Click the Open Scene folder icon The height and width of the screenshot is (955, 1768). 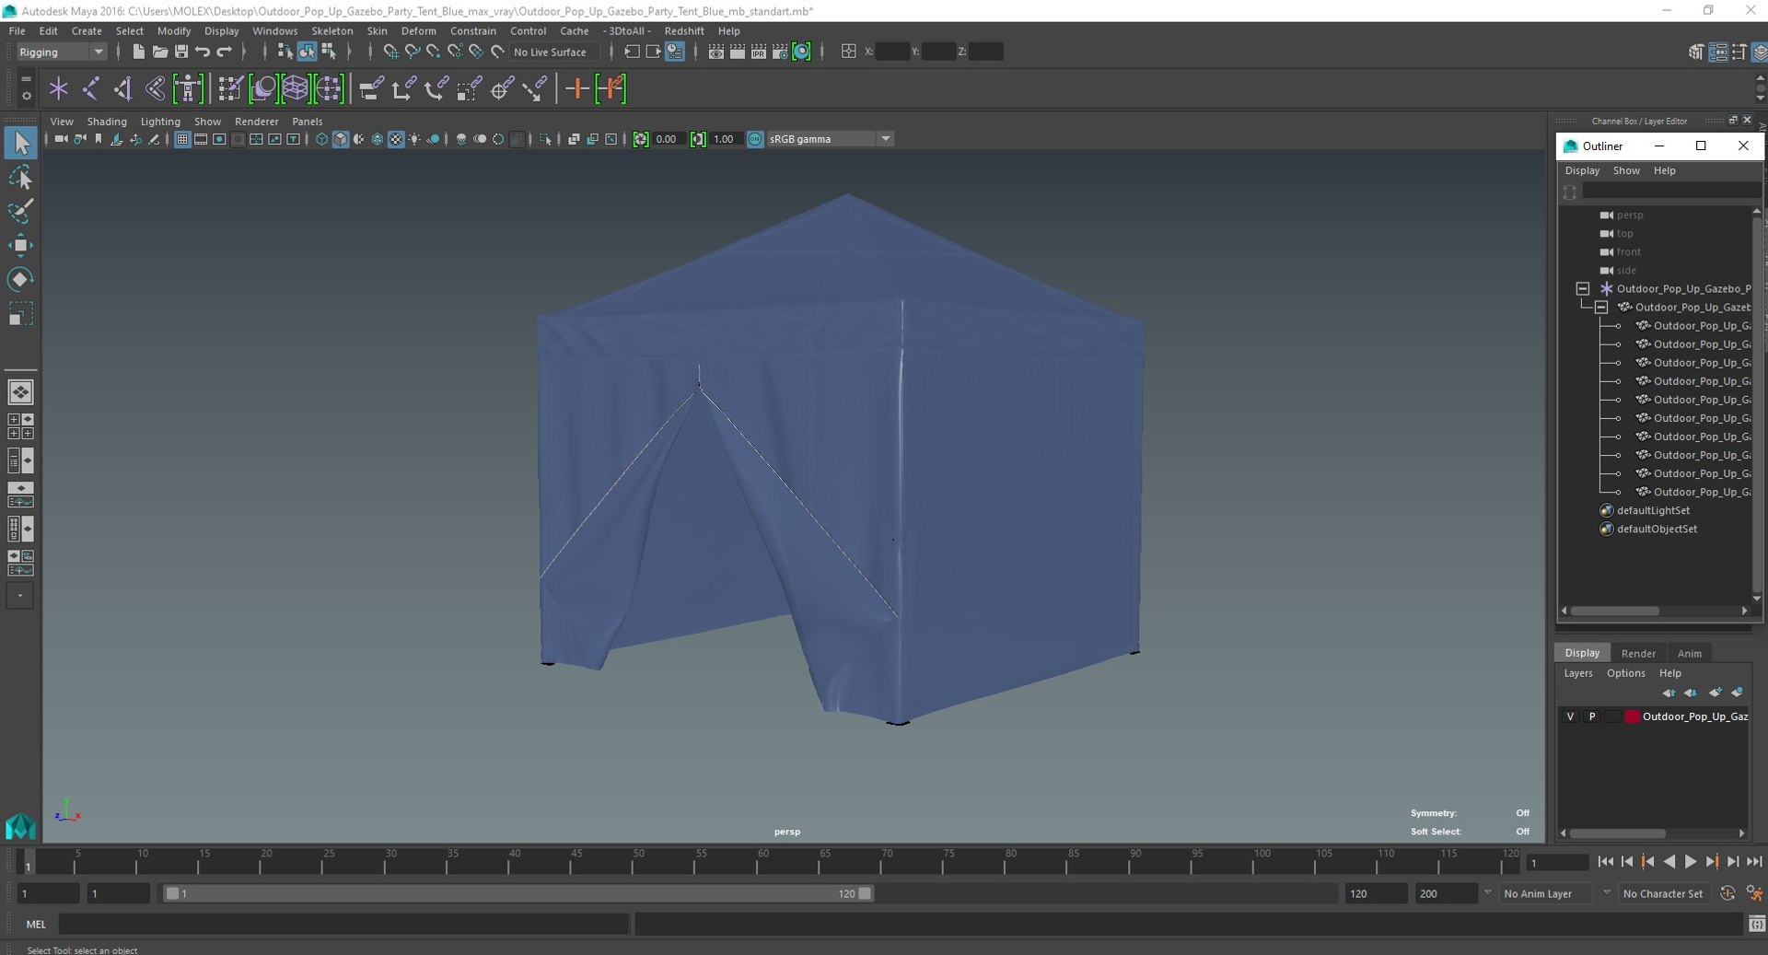tap(159, 52)
